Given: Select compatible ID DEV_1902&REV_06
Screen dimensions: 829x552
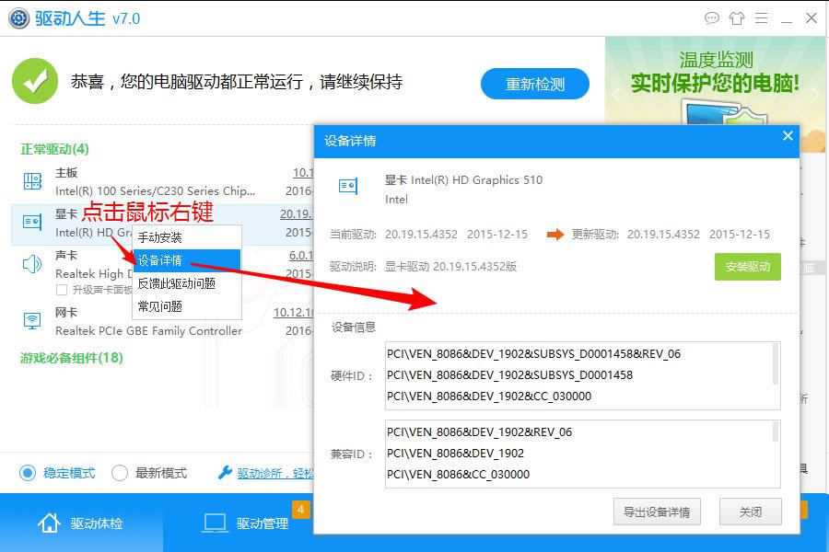Looking at the screenshot, I should pos(480,432).
